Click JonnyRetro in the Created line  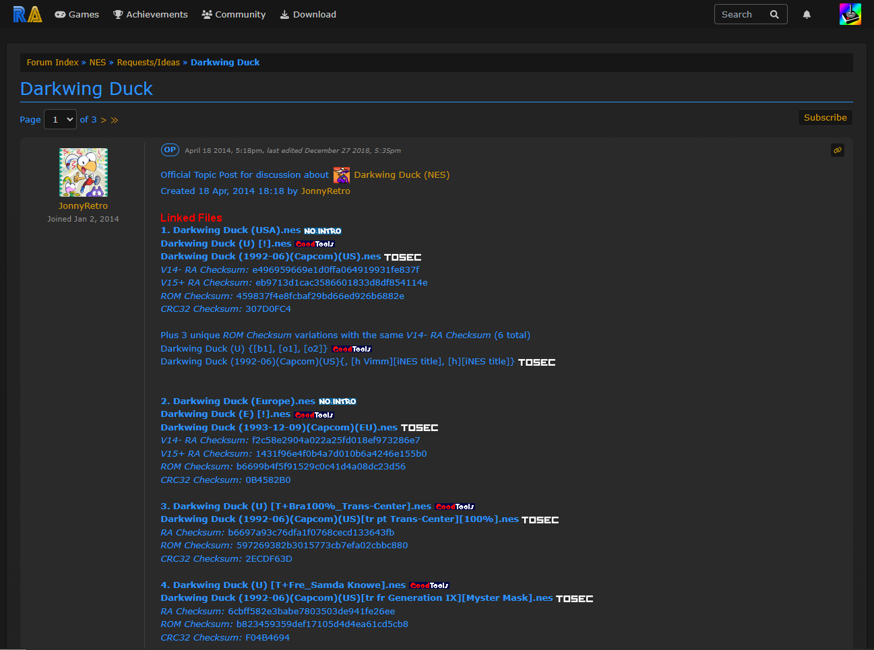(x=325, y=191)
